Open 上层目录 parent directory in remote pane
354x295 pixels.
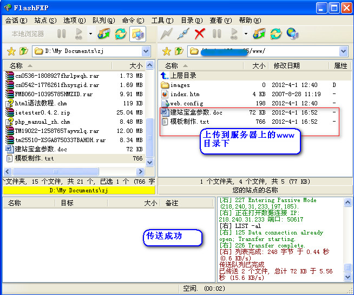[x=183, y=76]
